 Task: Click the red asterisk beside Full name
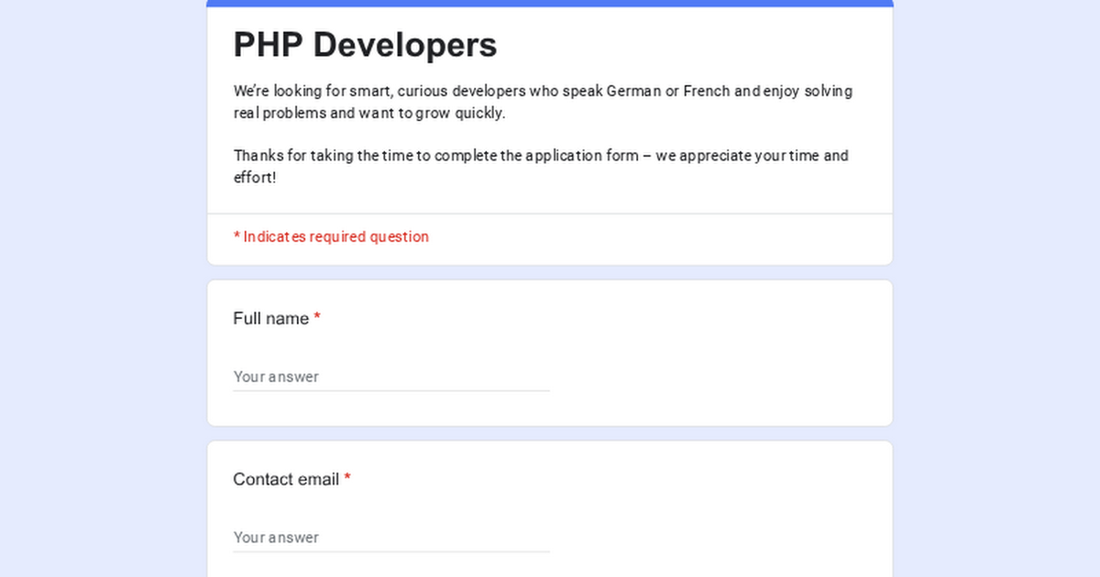(317, 318)
